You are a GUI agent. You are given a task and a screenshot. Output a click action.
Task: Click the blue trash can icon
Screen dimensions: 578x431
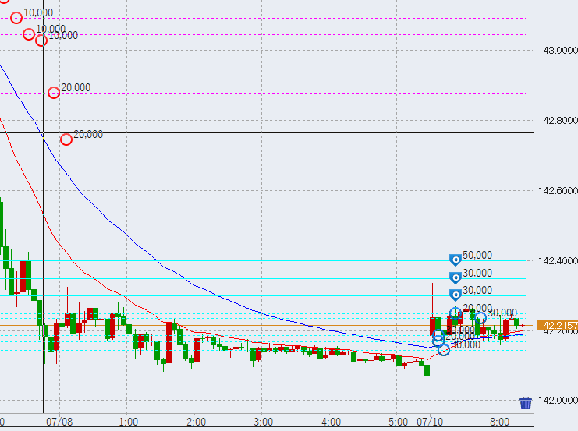526,403
